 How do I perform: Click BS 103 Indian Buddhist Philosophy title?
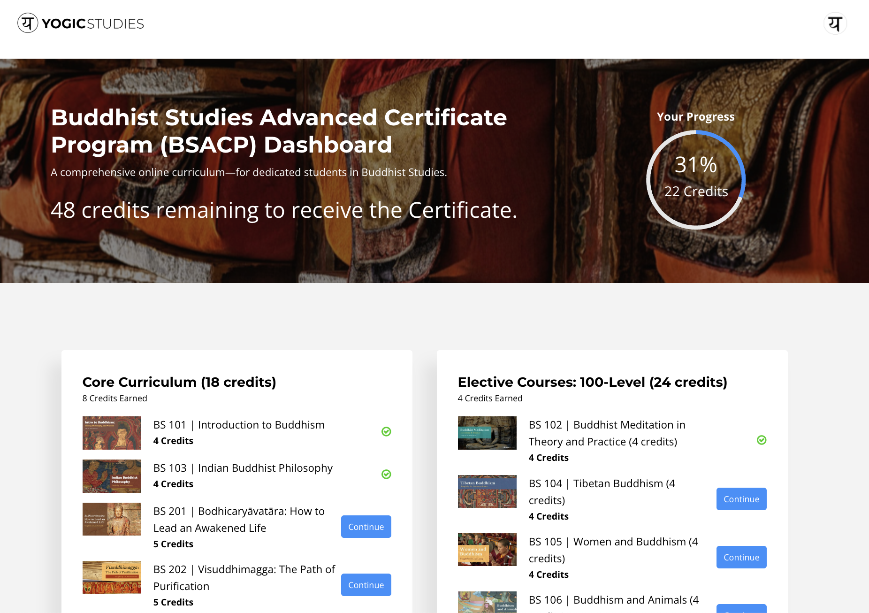(243, 468)
